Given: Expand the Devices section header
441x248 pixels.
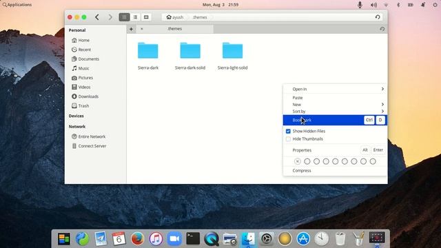Looking at the screenshot, I should coord(76,116).
